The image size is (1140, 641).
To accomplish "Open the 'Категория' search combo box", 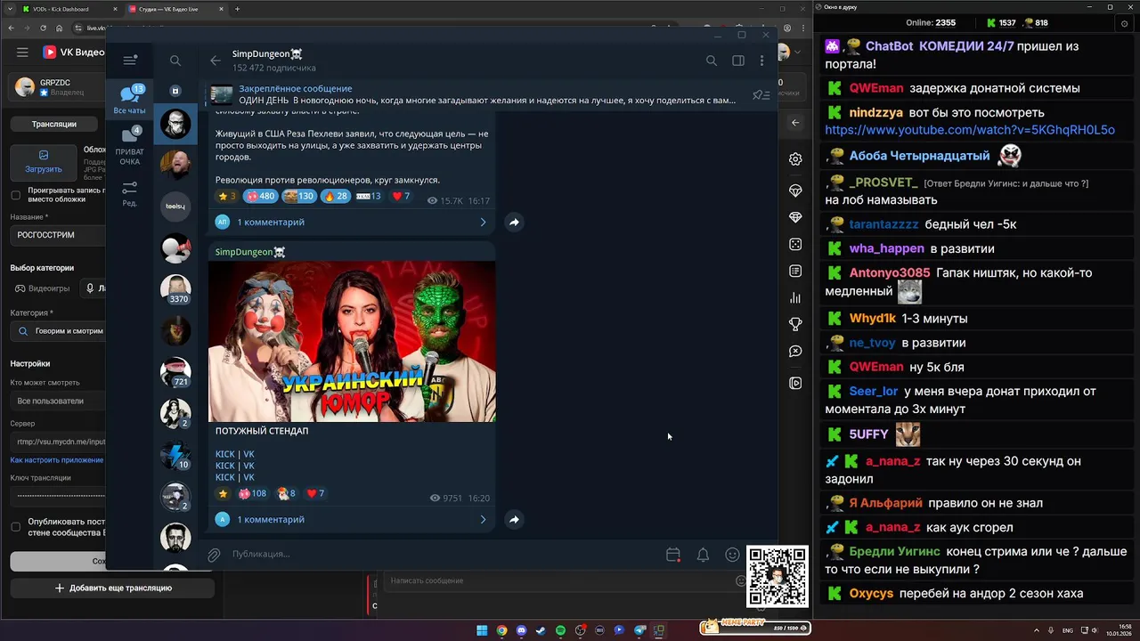I will 58,330.
